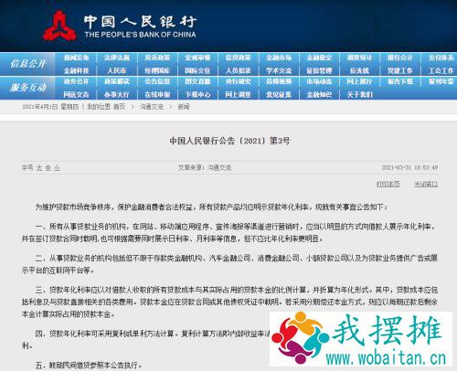Image resolution: width=457 pixels, height=371 pixels.
Task: Go to 金融市场 section
Action: [279, 58]
